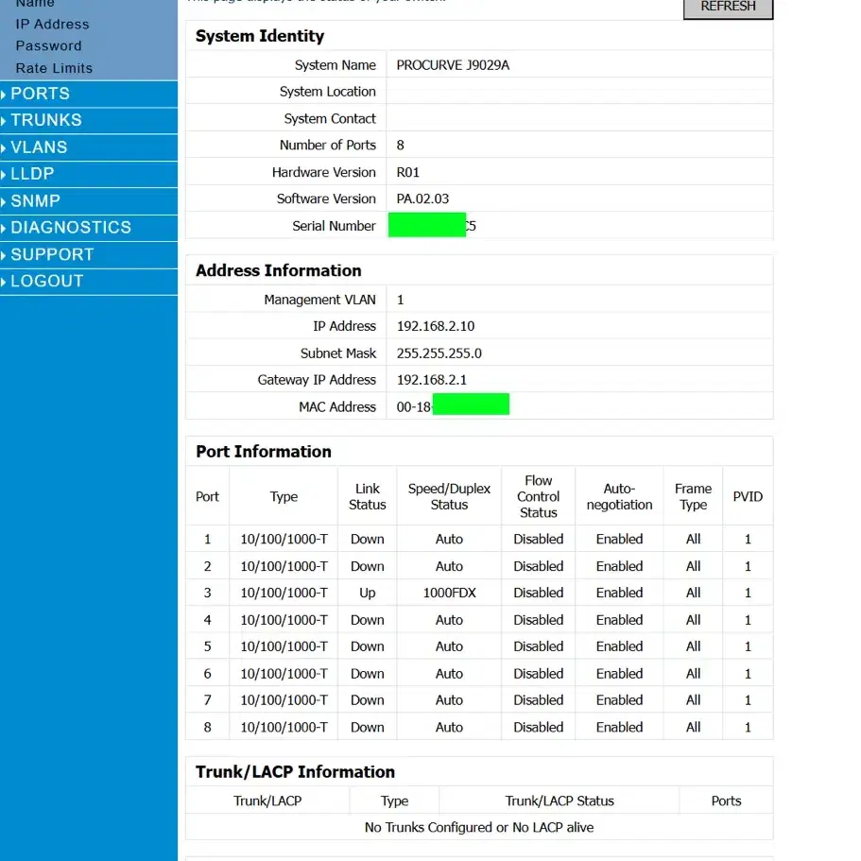
Task: Open the IP Address sidebar link
Action: 52,25
